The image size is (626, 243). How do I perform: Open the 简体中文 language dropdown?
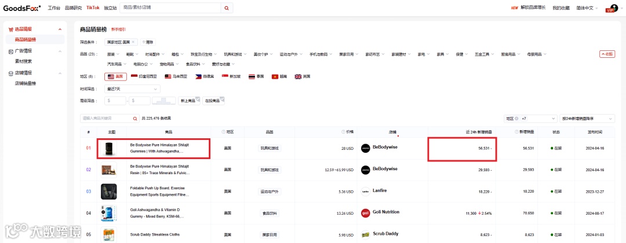[x=587, y=8]
